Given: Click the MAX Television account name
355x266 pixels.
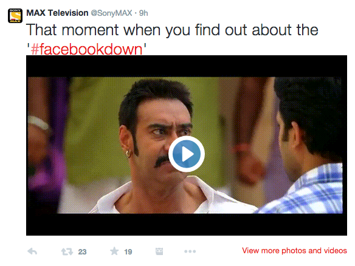Looking at the screenshot, I should point(57,13).
